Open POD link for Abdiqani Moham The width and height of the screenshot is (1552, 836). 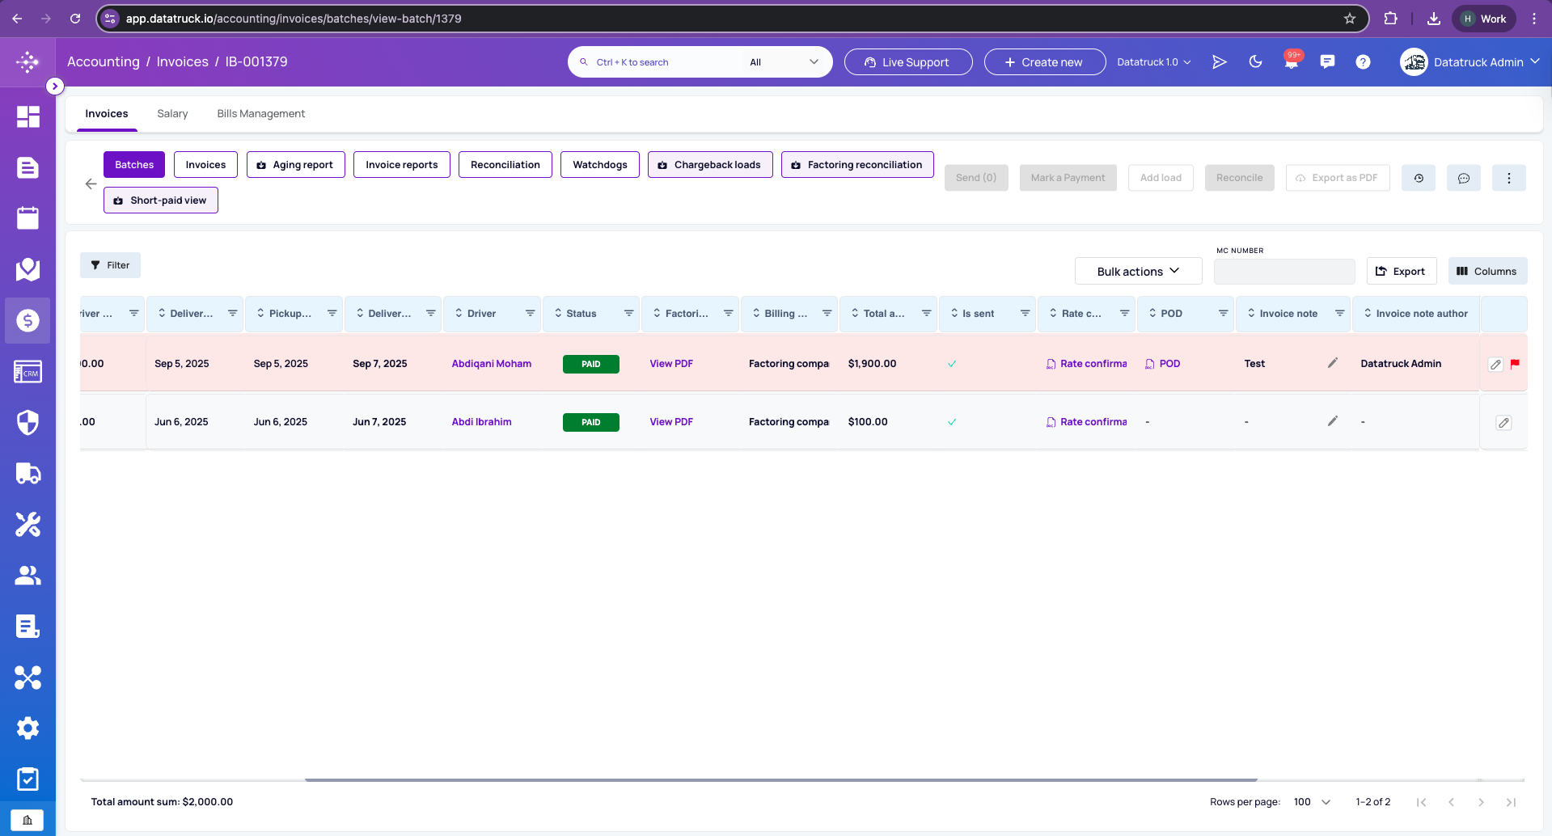pos(1163,364)
